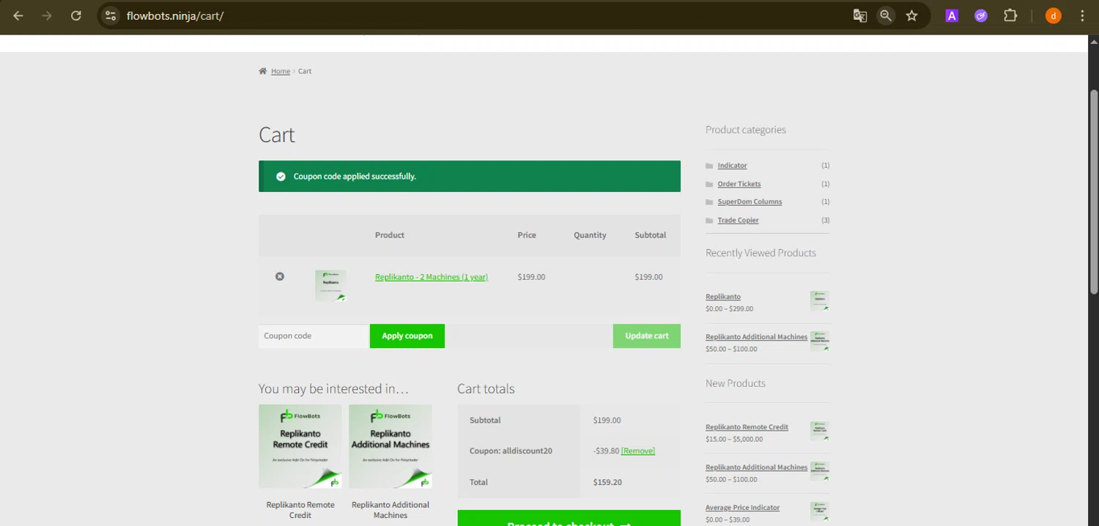Open Replikanto cart item thumbnail
The width and height of the screenshot is (1099, 526).
tap(330, 286)
